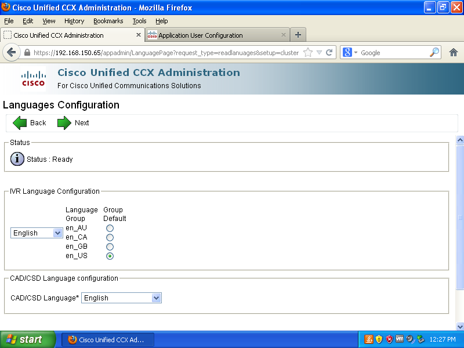The width and height of the screenshot is (464, 348).
Task: Click the green Back arrow icon
Action: point(20,123)
